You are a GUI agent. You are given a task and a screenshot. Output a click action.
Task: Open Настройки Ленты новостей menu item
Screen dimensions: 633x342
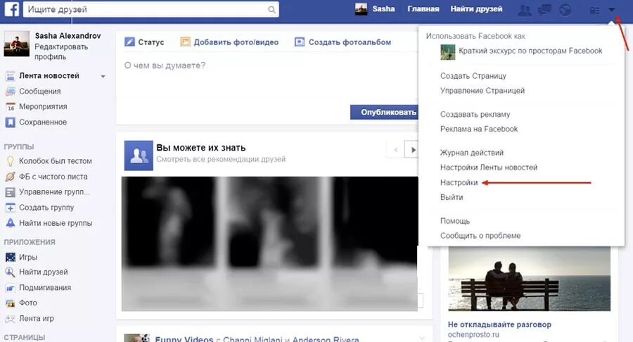pyautogui.click(x=489, y=167)
